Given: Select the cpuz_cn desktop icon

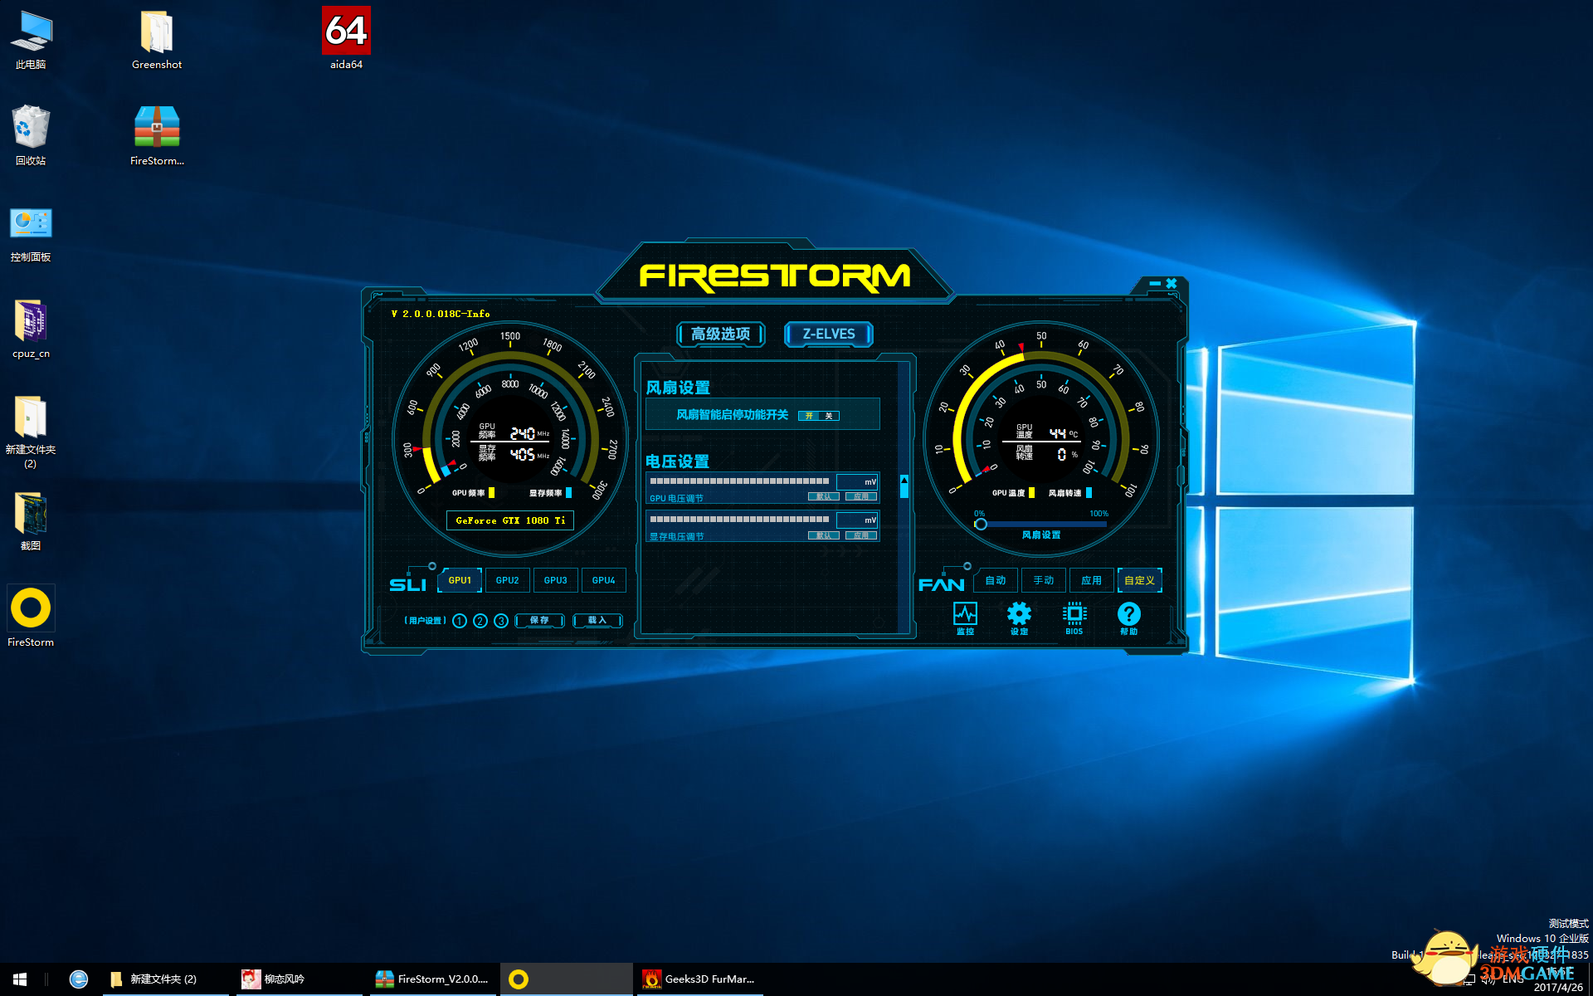Looking at the screenshot, I should point(31,329).
